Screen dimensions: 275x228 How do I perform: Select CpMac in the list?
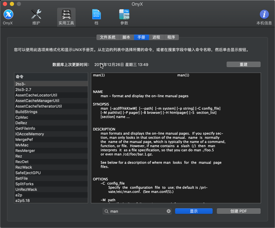[51, 117]
